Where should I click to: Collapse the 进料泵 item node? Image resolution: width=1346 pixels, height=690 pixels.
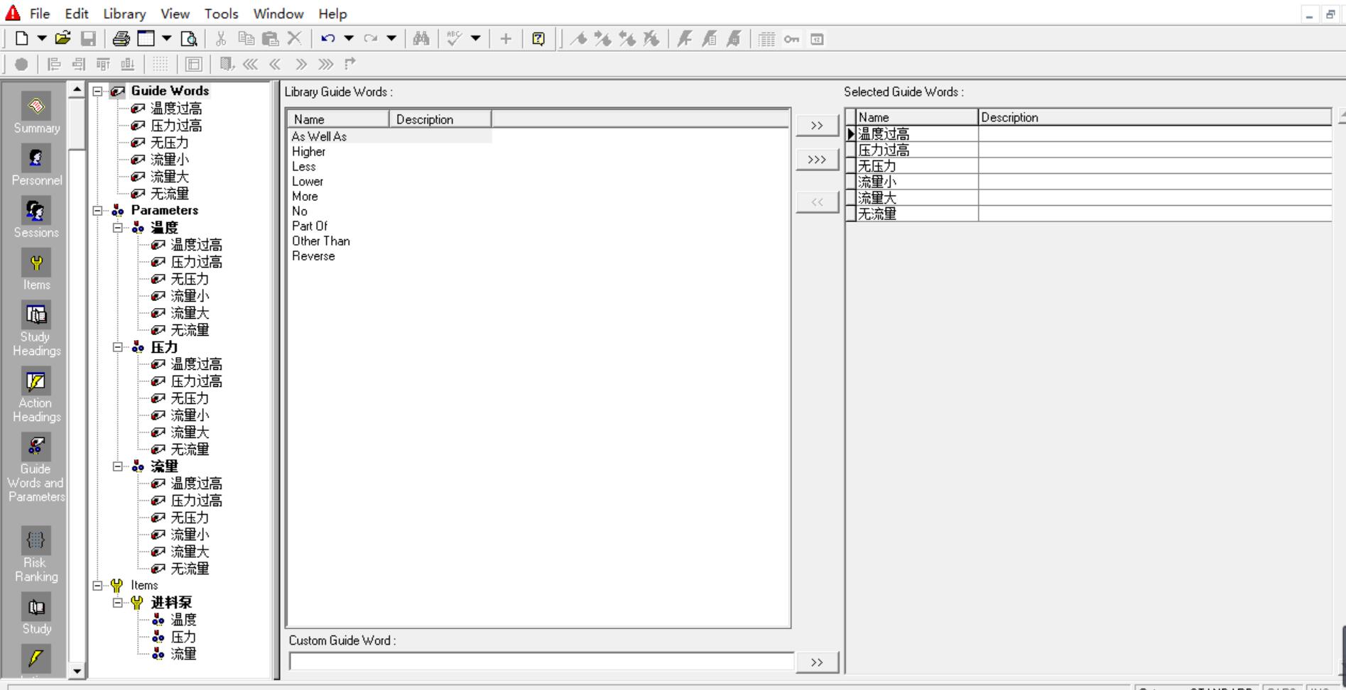coord(117,603)
